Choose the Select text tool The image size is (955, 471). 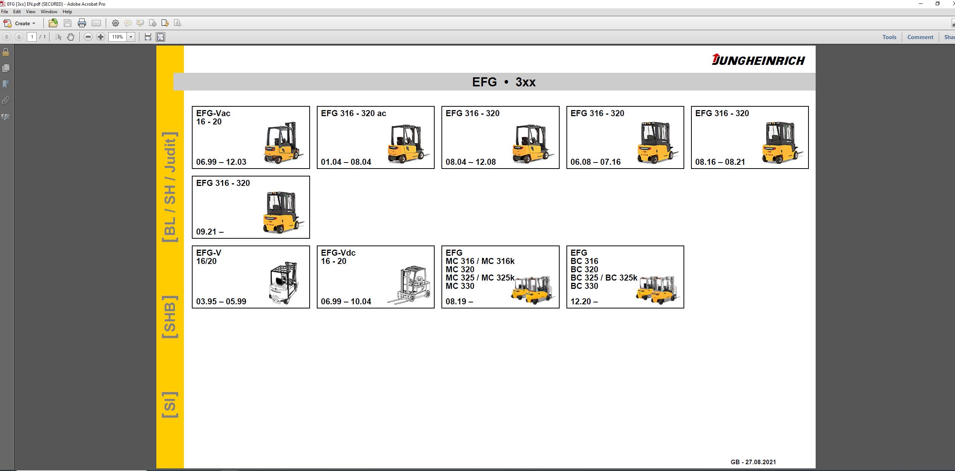(x=58, y=37)
